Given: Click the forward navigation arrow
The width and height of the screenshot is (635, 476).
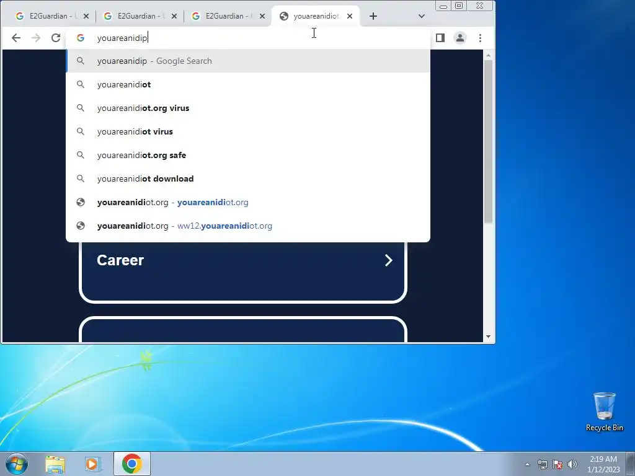Looking at the screenshot, I should [x=35, y=38].
